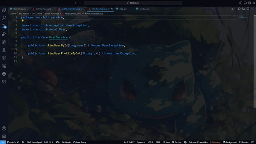
Task: Click the code minimap preview
Action: click(243, 17)
